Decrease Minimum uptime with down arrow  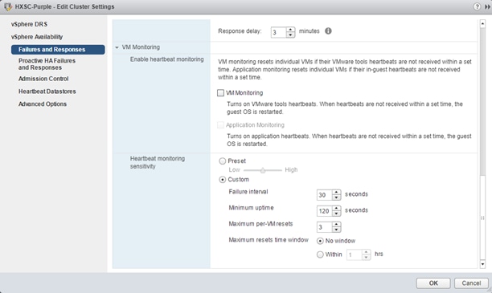pyautogui.click(x=336, y=214)
